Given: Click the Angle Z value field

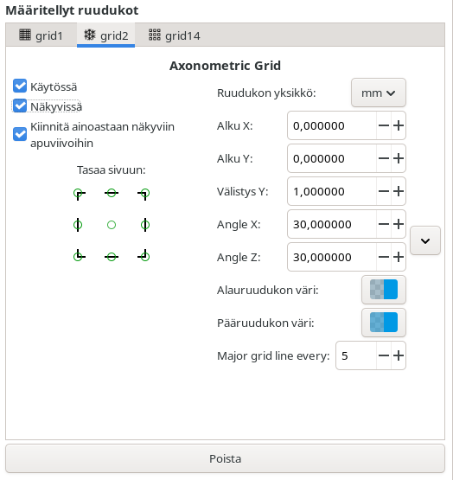Looking at the screenshot, I should (332, 257).
